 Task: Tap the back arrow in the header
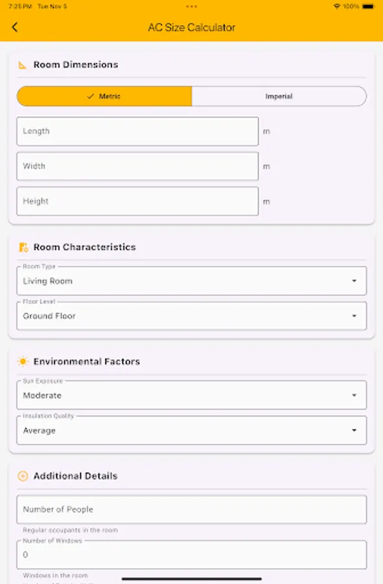coord(14,27)
